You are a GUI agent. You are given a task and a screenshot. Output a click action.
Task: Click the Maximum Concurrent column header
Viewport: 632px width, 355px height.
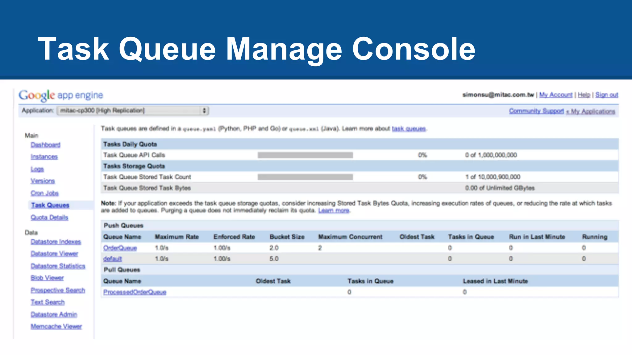pos(350,237)
